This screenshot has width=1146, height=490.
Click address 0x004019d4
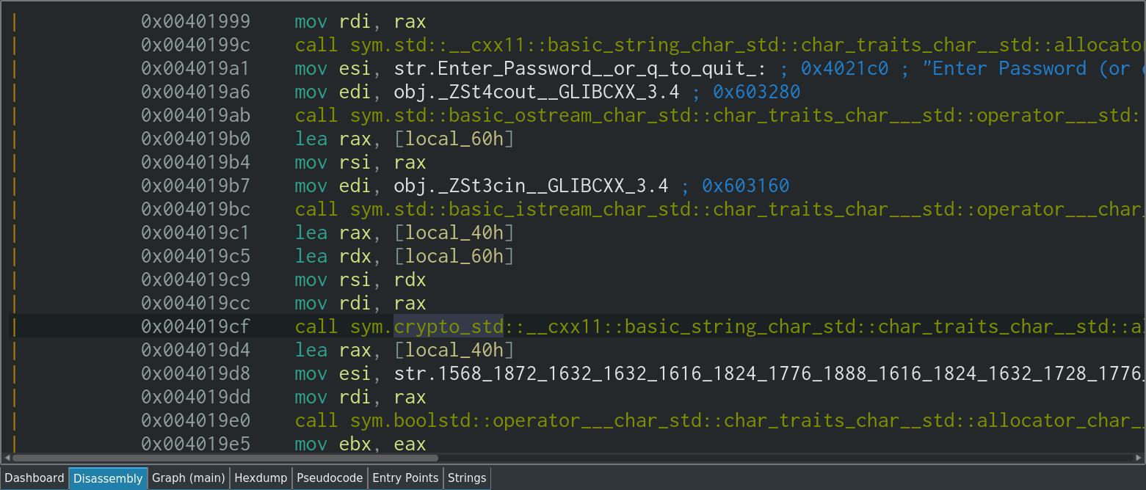pos(195,351)
